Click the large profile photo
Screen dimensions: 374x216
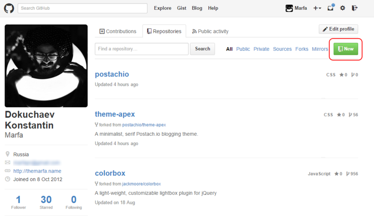[x=46, y=66]
